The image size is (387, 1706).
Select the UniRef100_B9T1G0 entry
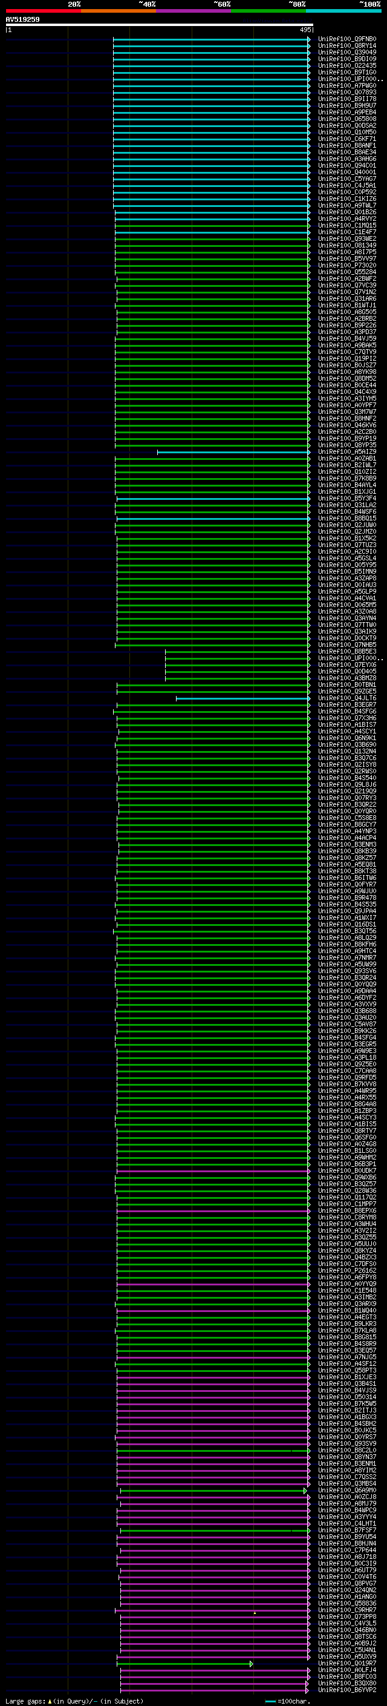[x=347, y=72]
